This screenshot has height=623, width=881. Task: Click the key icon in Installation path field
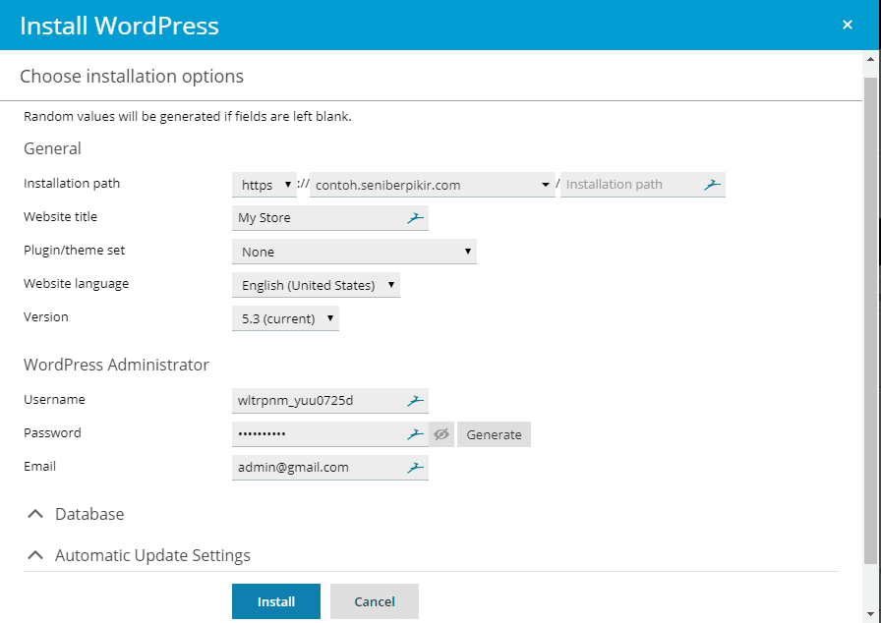712,185
